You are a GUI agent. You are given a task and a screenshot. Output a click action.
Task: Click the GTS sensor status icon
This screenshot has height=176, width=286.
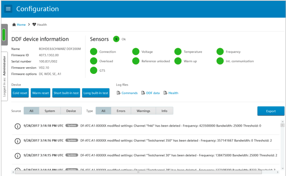coord(93,71)
